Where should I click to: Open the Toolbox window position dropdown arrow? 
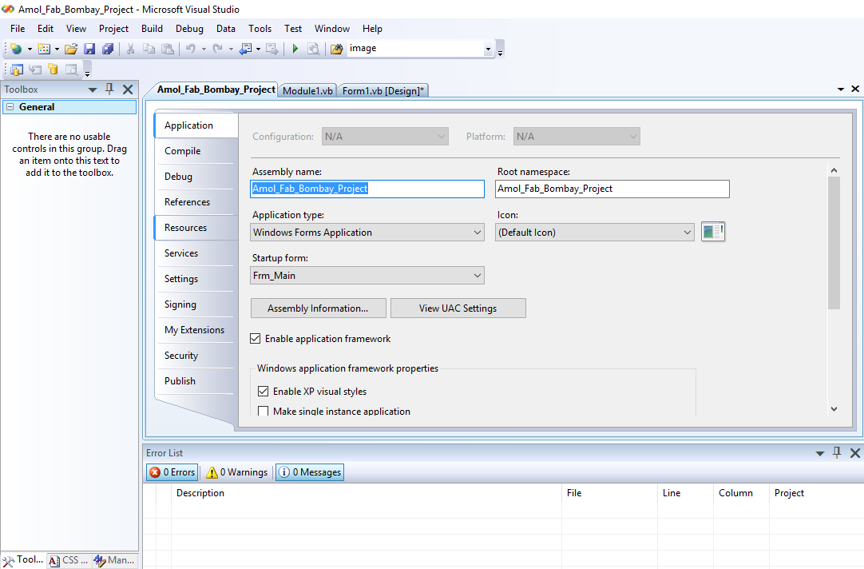(93, 90)
